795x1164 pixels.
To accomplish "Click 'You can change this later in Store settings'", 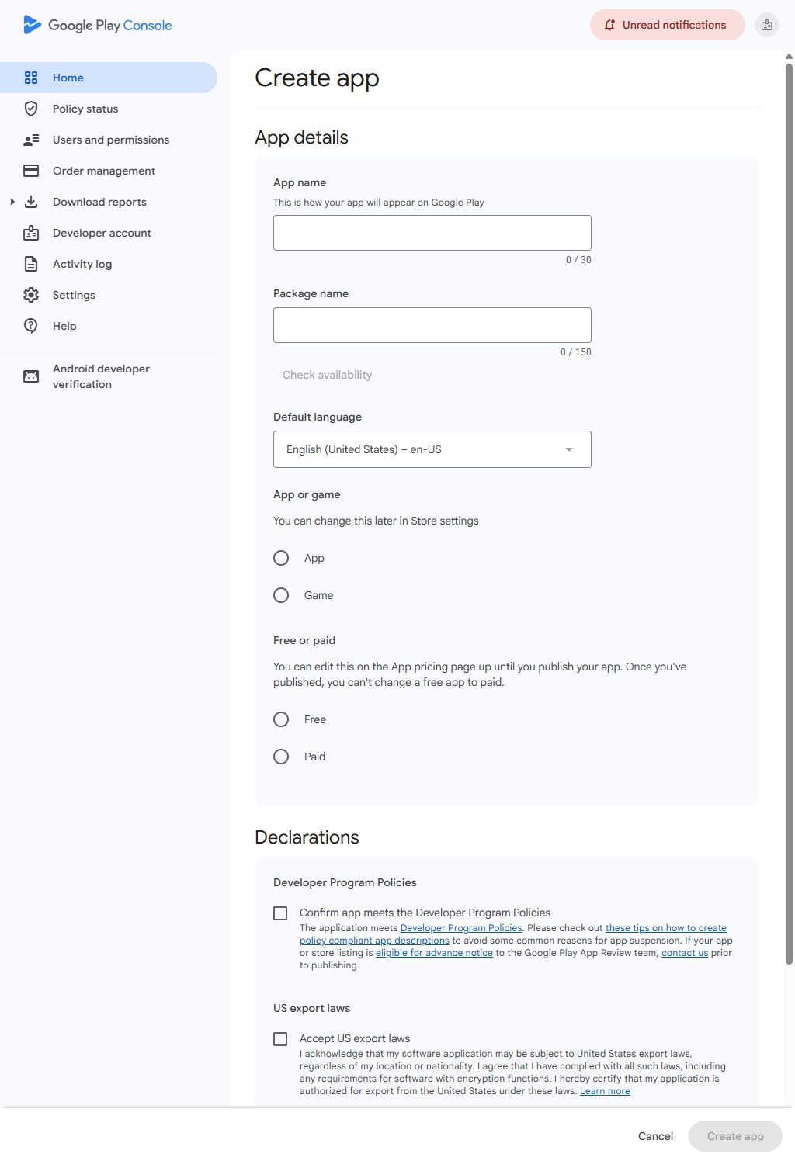I will point(376,521).
